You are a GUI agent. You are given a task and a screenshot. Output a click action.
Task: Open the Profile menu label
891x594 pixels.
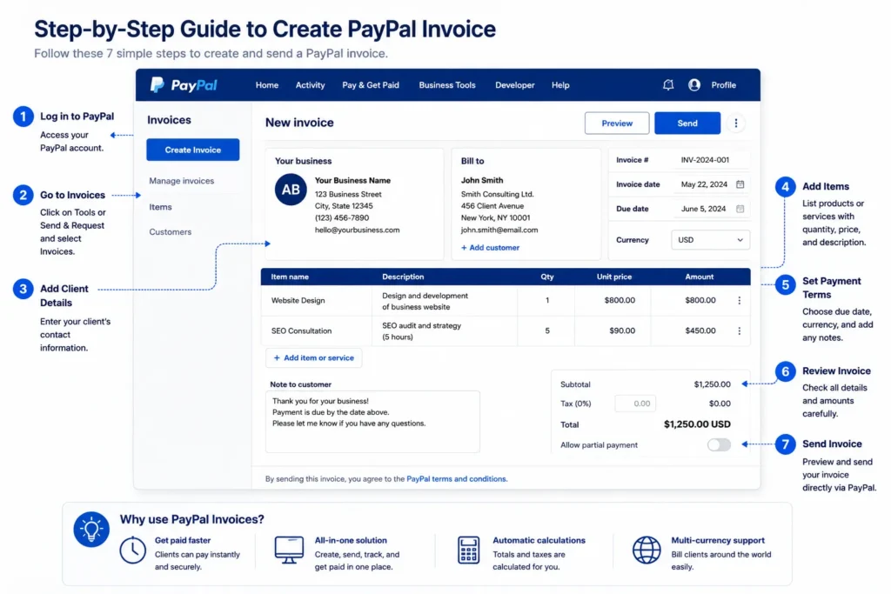pyautogui.click(x=724, y=85)
